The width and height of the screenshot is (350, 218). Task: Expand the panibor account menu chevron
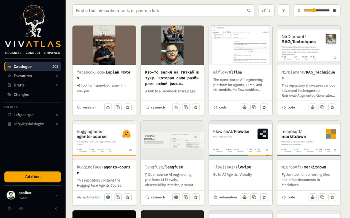(x=57, y=195)
